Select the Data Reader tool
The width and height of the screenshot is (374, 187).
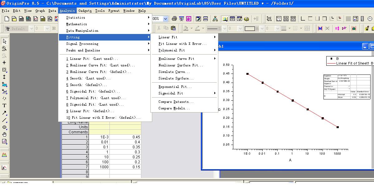pos(4,70)
